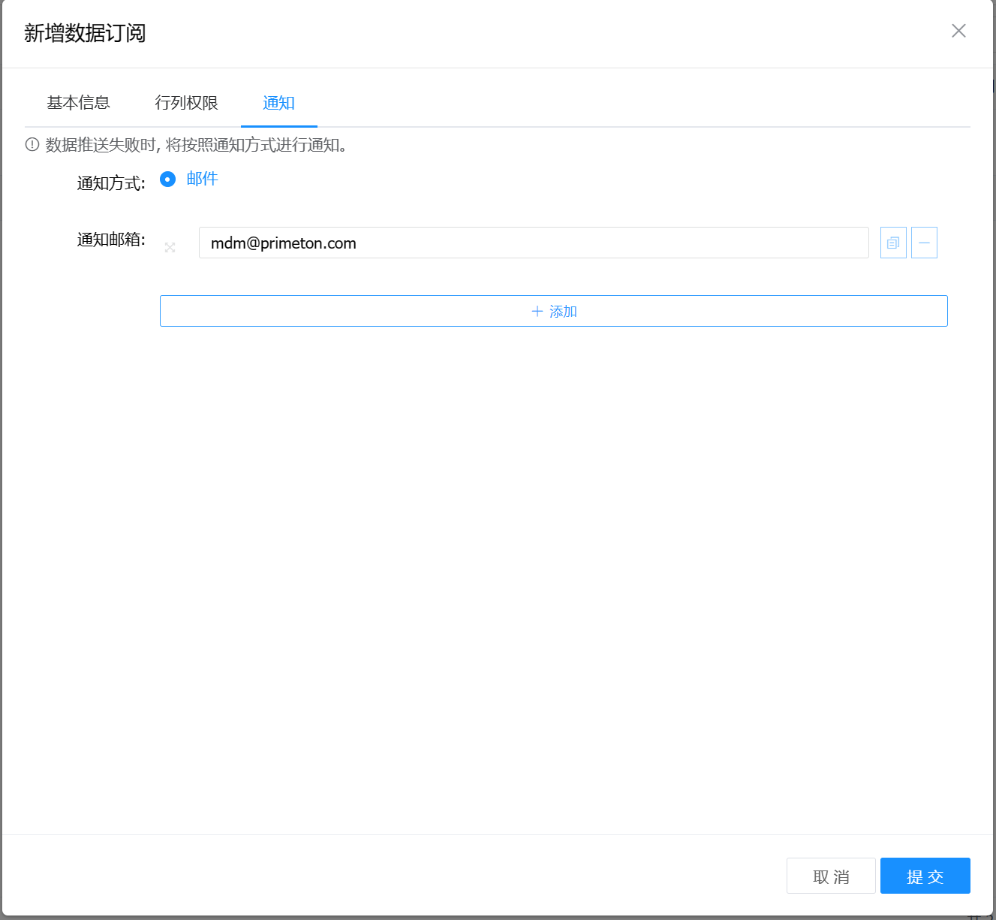Click the 新增数据订阅 dialog title
The width and height of the screenshot is (996, 920).
85,33
